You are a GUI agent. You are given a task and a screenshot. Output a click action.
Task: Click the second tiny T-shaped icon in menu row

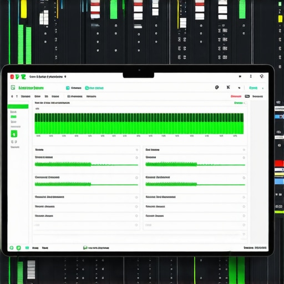click(x=17, y=97)
